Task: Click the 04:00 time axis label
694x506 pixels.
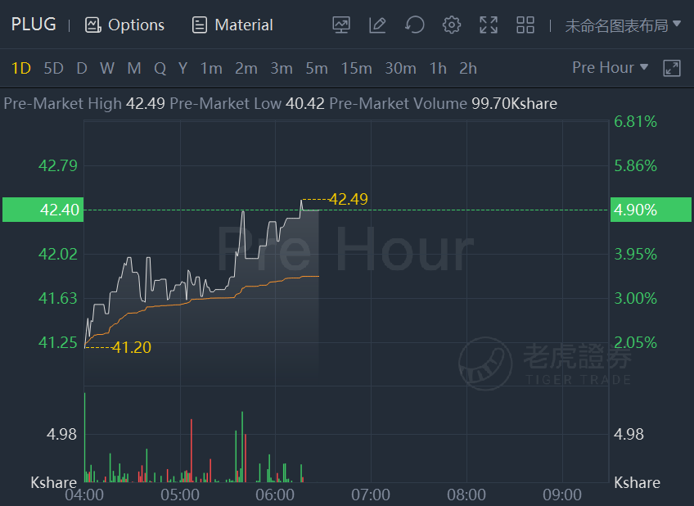Action: click(x=84, y=495)
